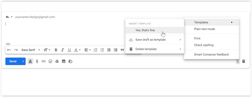
Task: Click the undo arrow in formatting toolbar
Action: click(x=9, y=50)
